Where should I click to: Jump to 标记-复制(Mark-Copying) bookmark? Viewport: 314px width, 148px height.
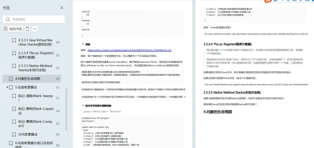[36, 111]
